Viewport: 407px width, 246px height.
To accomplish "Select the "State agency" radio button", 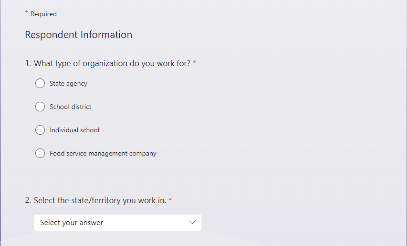I will click(x=40, y=84).
